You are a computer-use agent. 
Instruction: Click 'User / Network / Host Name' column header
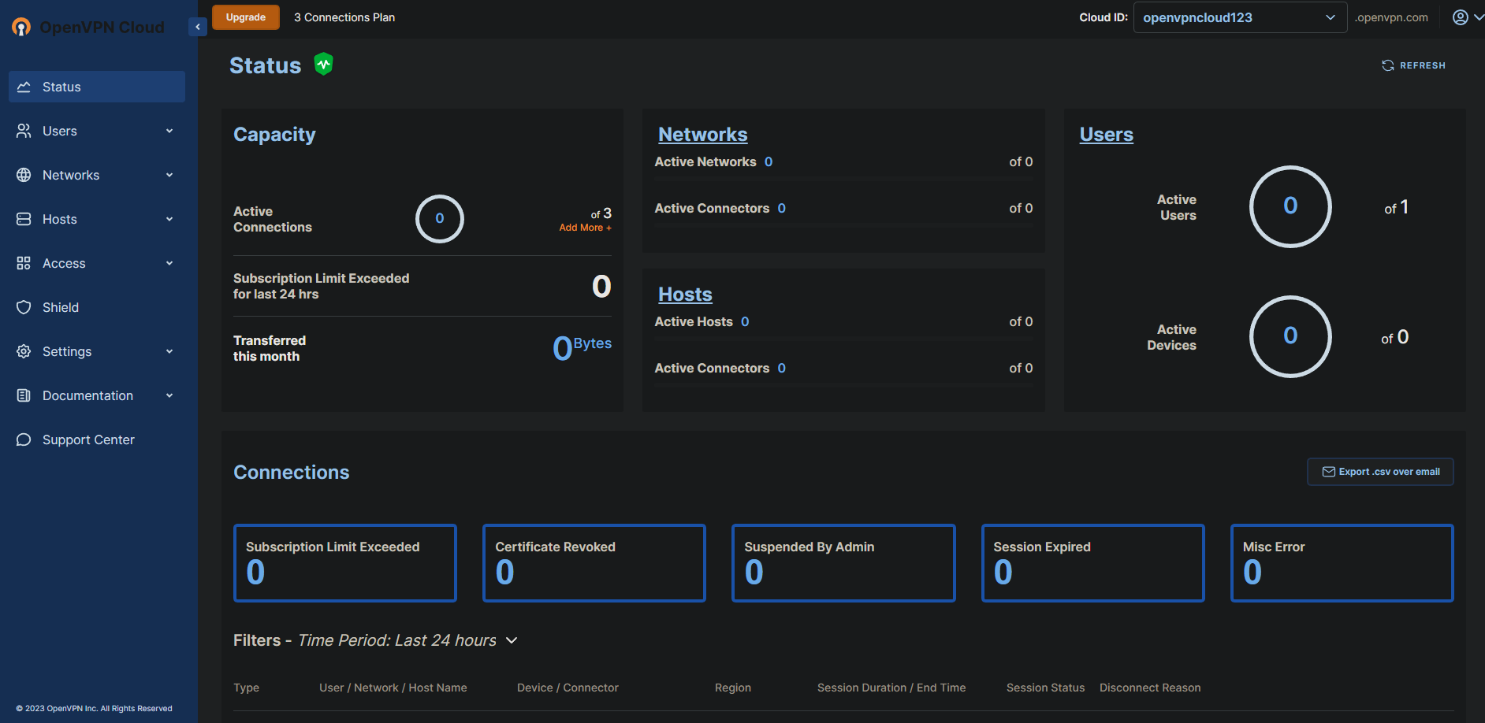coord(393,688)
